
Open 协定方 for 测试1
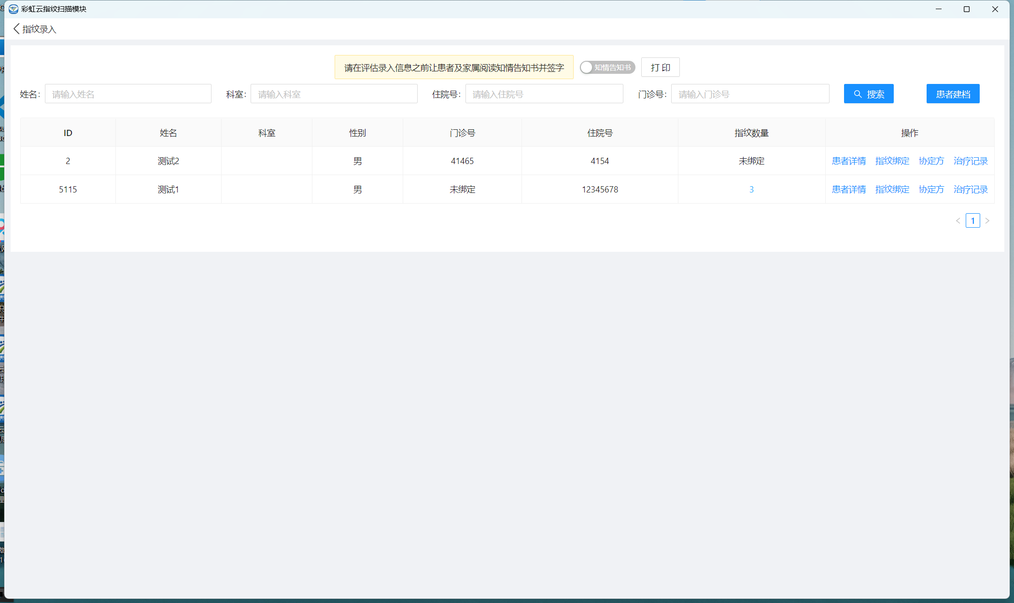point(931,190)
